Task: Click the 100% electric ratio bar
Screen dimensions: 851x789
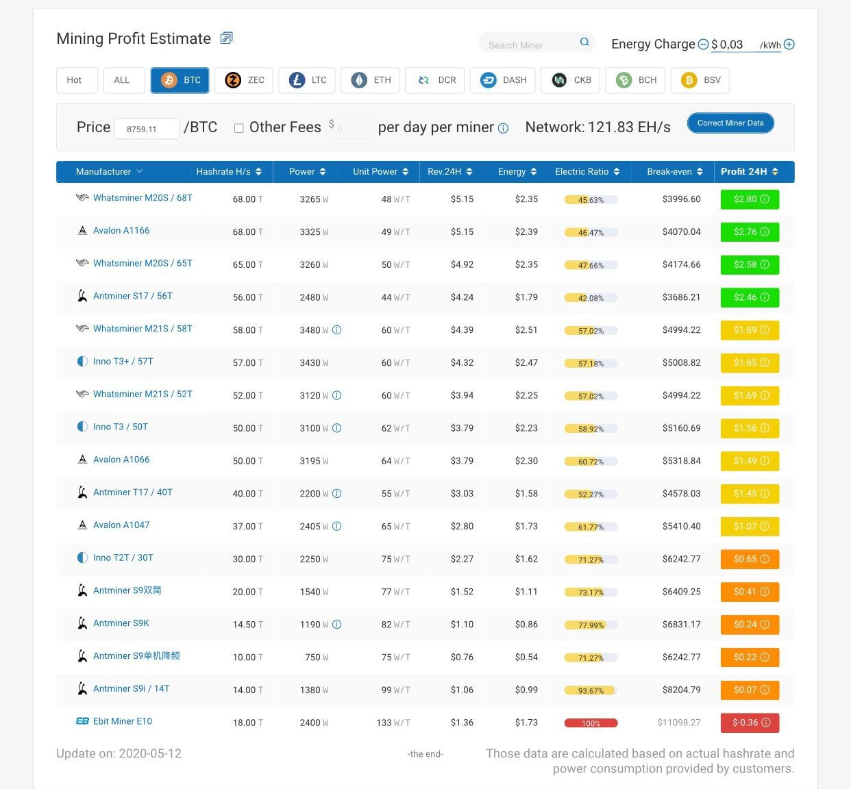Action: click(591, 723)
